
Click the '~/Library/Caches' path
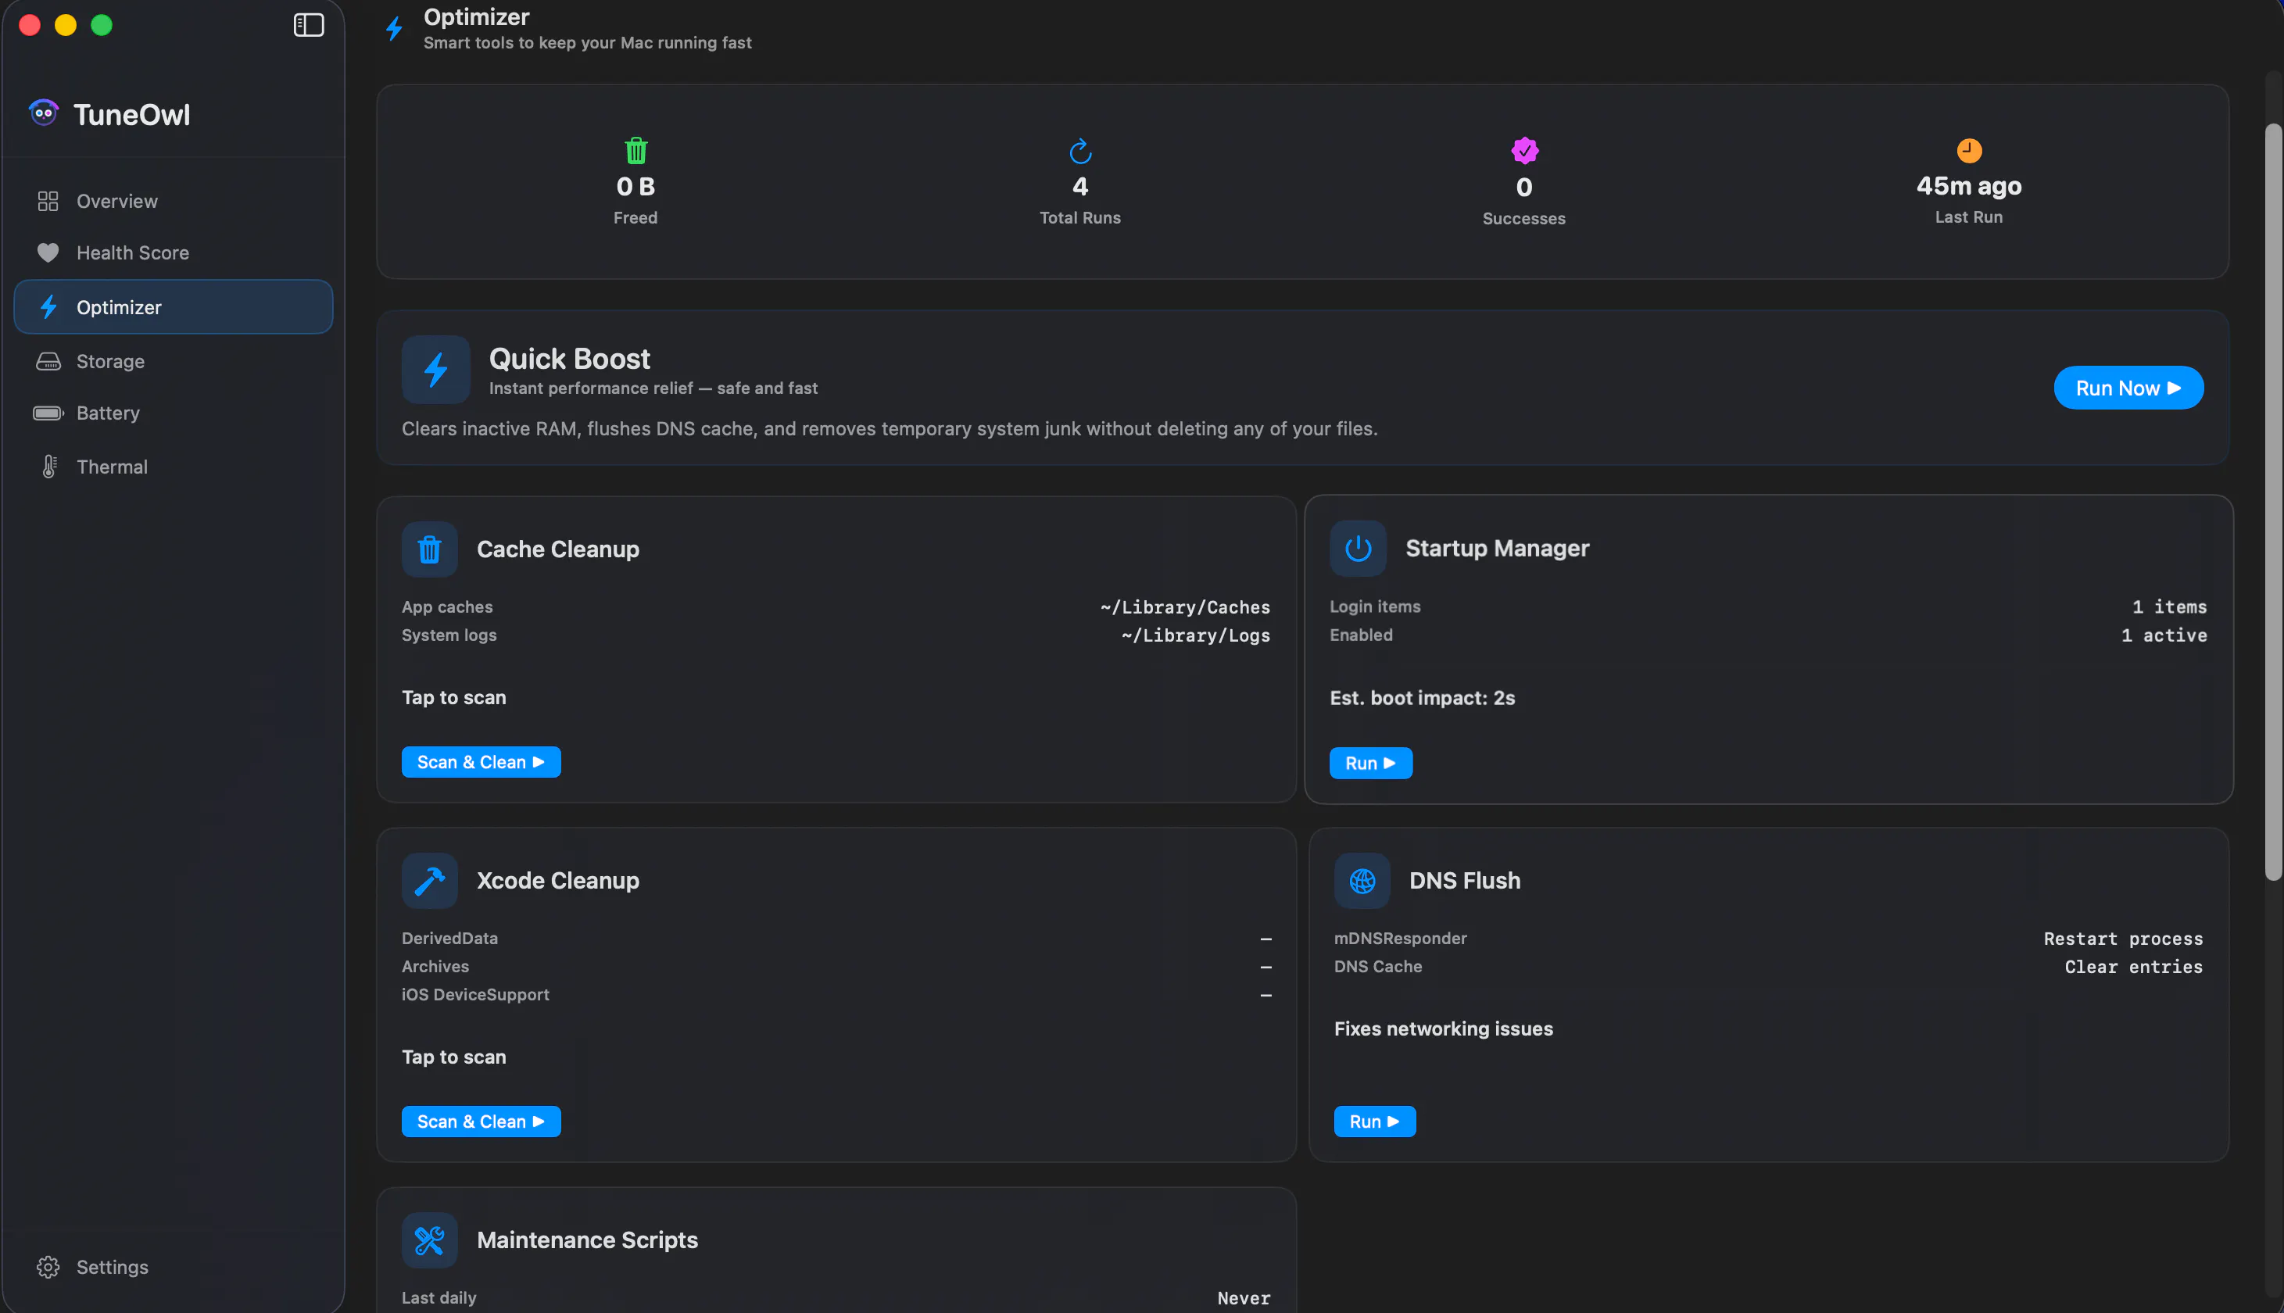(1185, 607)
